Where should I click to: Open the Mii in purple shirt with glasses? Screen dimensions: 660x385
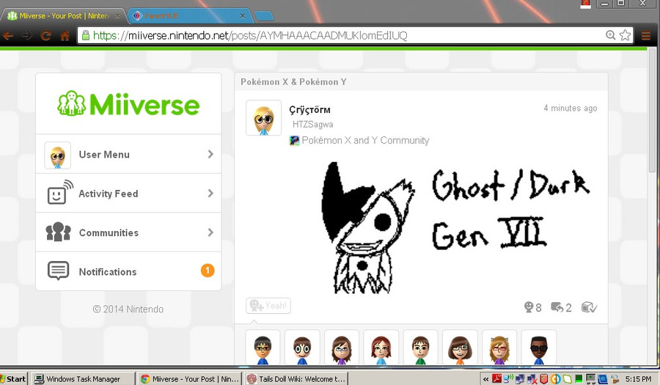(341, 348)
